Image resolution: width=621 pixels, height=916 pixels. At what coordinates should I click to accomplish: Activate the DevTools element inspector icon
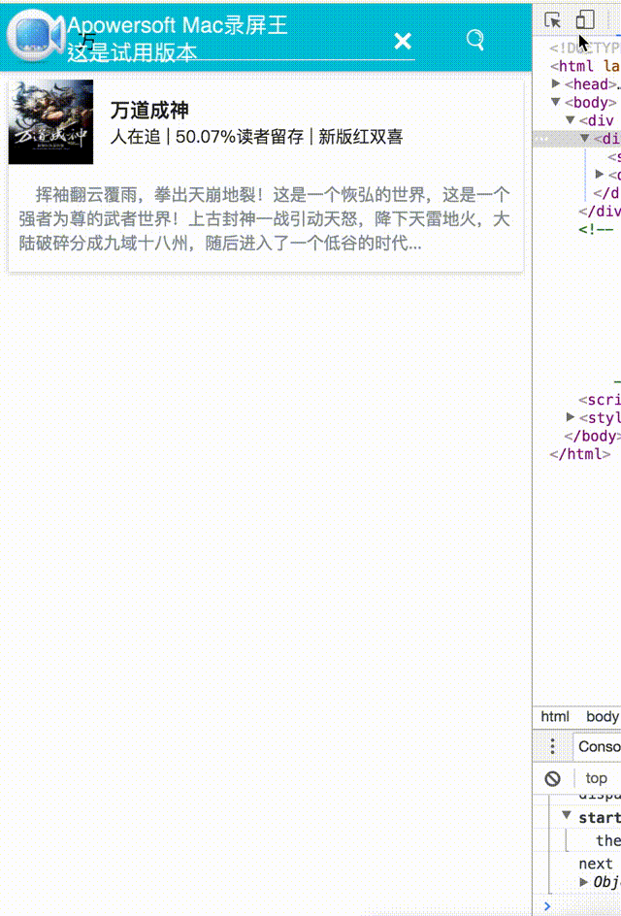pos(552,19)
